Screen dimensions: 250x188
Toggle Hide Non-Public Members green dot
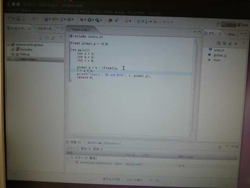point(236,43)
